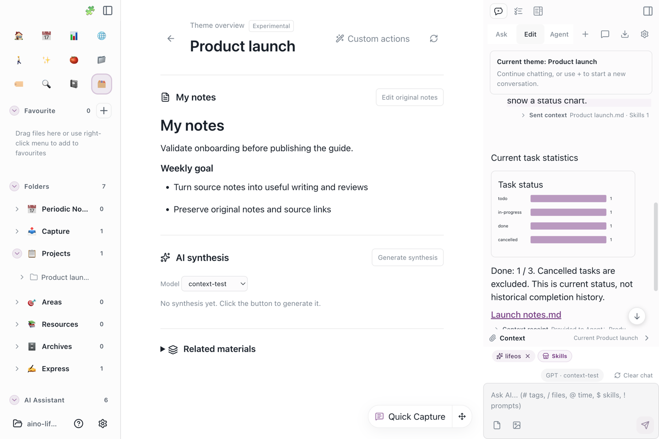Viewport: 659px width, 439px height.
Task: Toggle the Skills chip
Action: click(x=555, y=356)
